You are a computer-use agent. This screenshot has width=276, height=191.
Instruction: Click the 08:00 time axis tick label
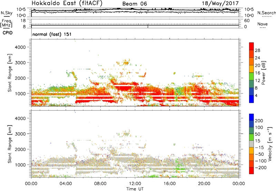pyautogui.click(x=100, y=184)
